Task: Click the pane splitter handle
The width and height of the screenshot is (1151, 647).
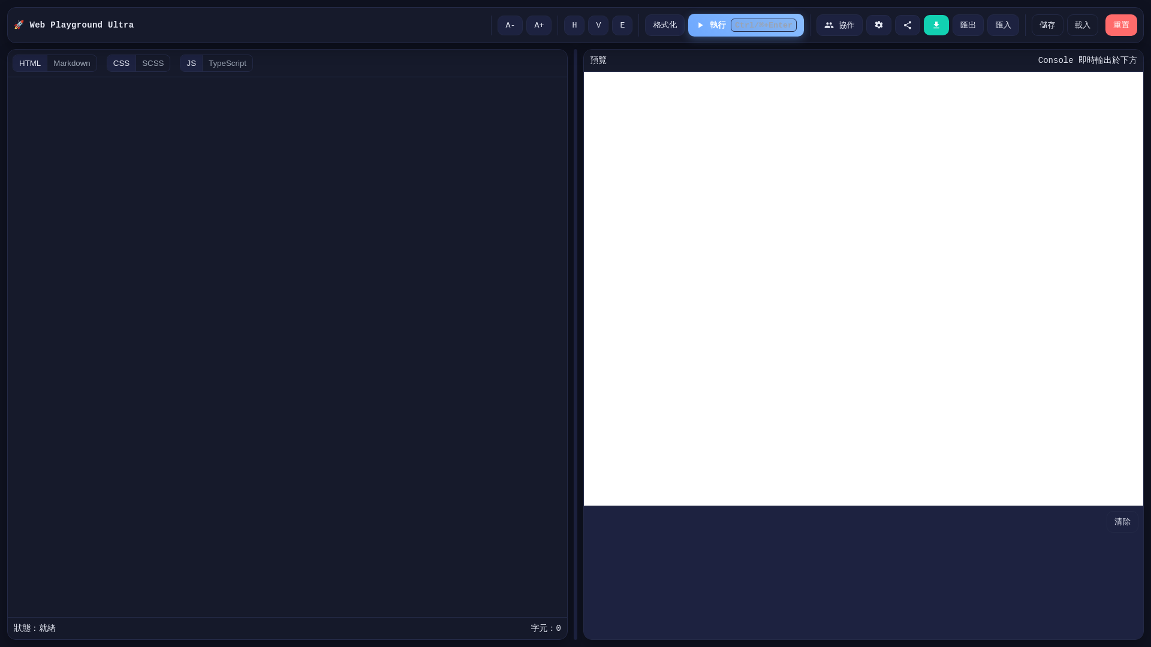Action: (575, 344)
